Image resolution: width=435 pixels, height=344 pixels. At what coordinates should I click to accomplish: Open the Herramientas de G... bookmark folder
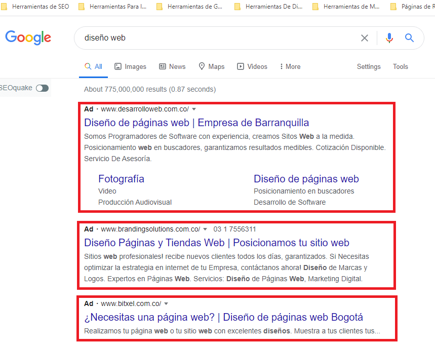(x=189, y=7)
